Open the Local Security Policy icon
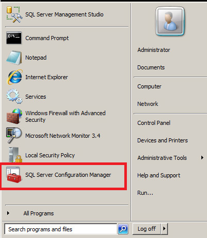Image resolution: width=207 pixels, height=238 pixels. 15,155
